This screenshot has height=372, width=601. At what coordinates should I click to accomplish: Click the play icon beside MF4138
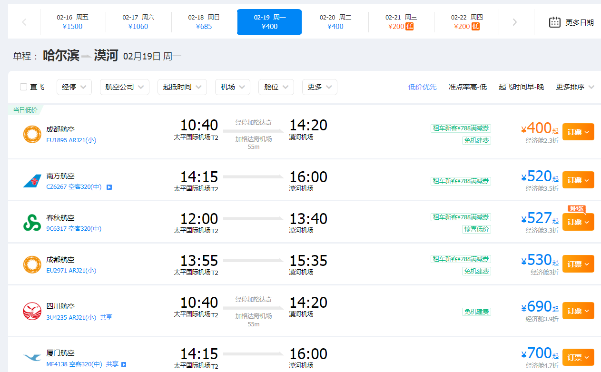coord(124,364)
